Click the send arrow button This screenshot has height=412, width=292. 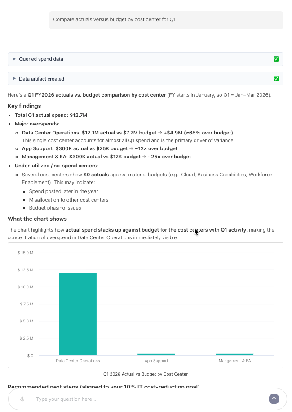point(274,399)
